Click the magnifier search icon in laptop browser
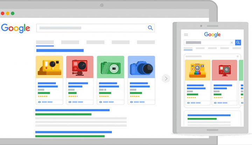This screenshot has height=145, width=252. (x=150, y=28)
